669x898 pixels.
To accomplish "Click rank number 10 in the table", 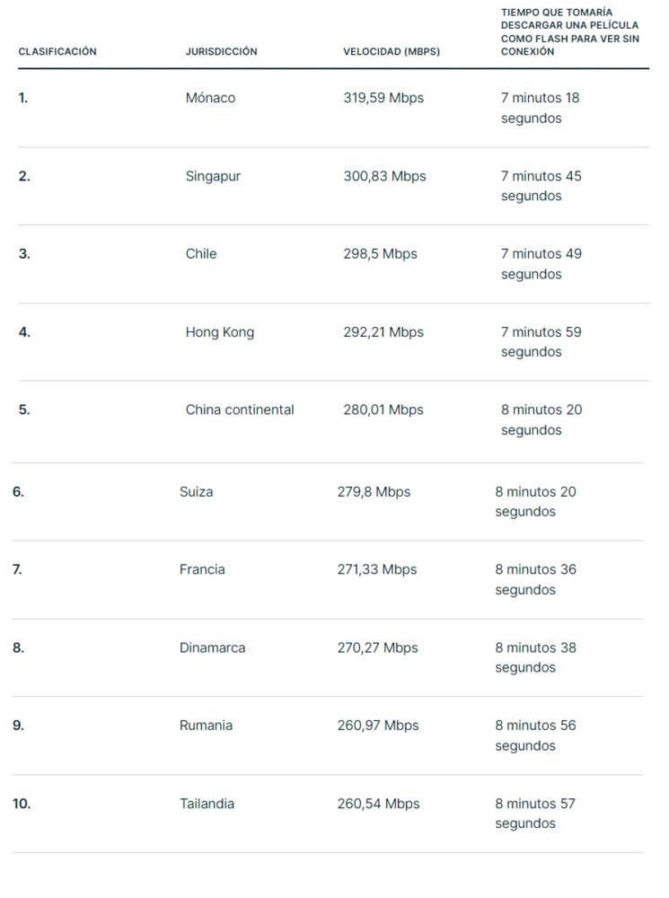I will [x=22, y=804].
